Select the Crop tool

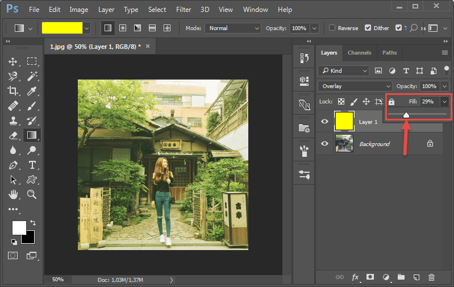tap(13, 91)
